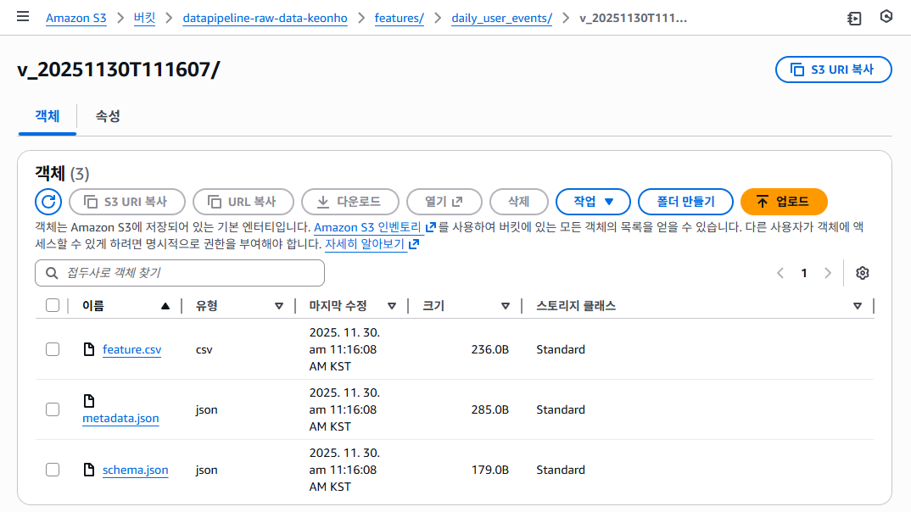The image size is (911, 512).
Task: Open the 유형 column filter dropdown
Action: coord(280,305)
